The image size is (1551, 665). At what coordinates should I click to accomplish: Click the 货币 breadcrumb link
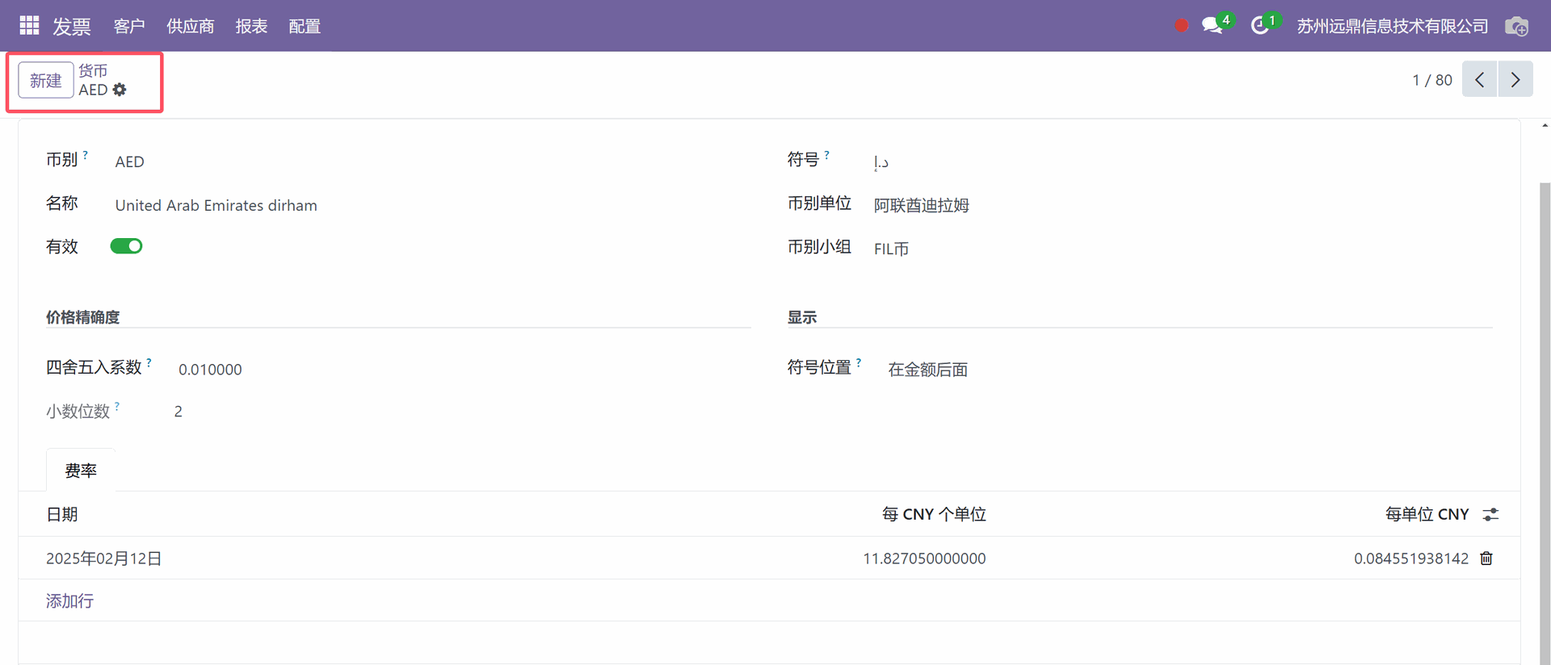pos(93,70)
